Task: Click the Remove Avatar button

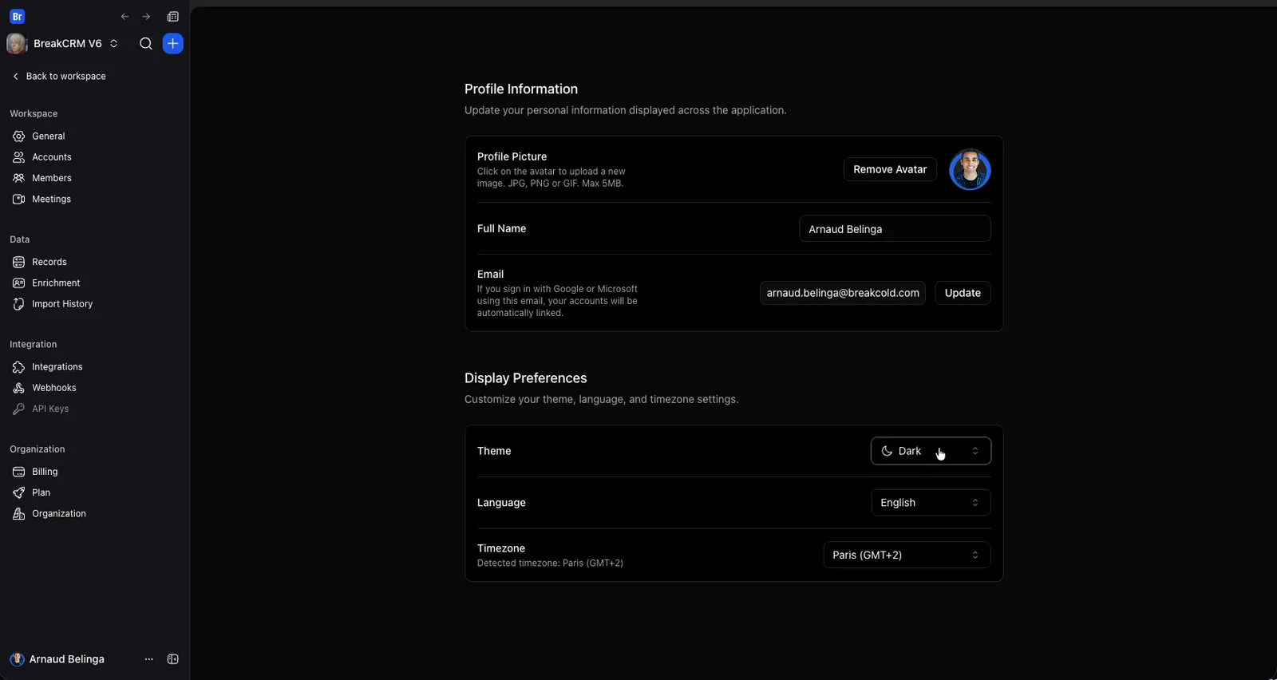Action: coord(890,169)
